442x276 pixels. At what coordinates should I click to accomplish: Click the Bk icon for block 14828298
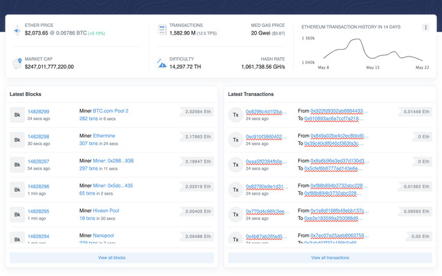coord(17,140)
